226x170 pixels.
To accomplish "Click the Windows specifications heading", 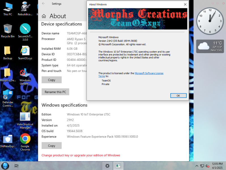I will click(64, 105).
